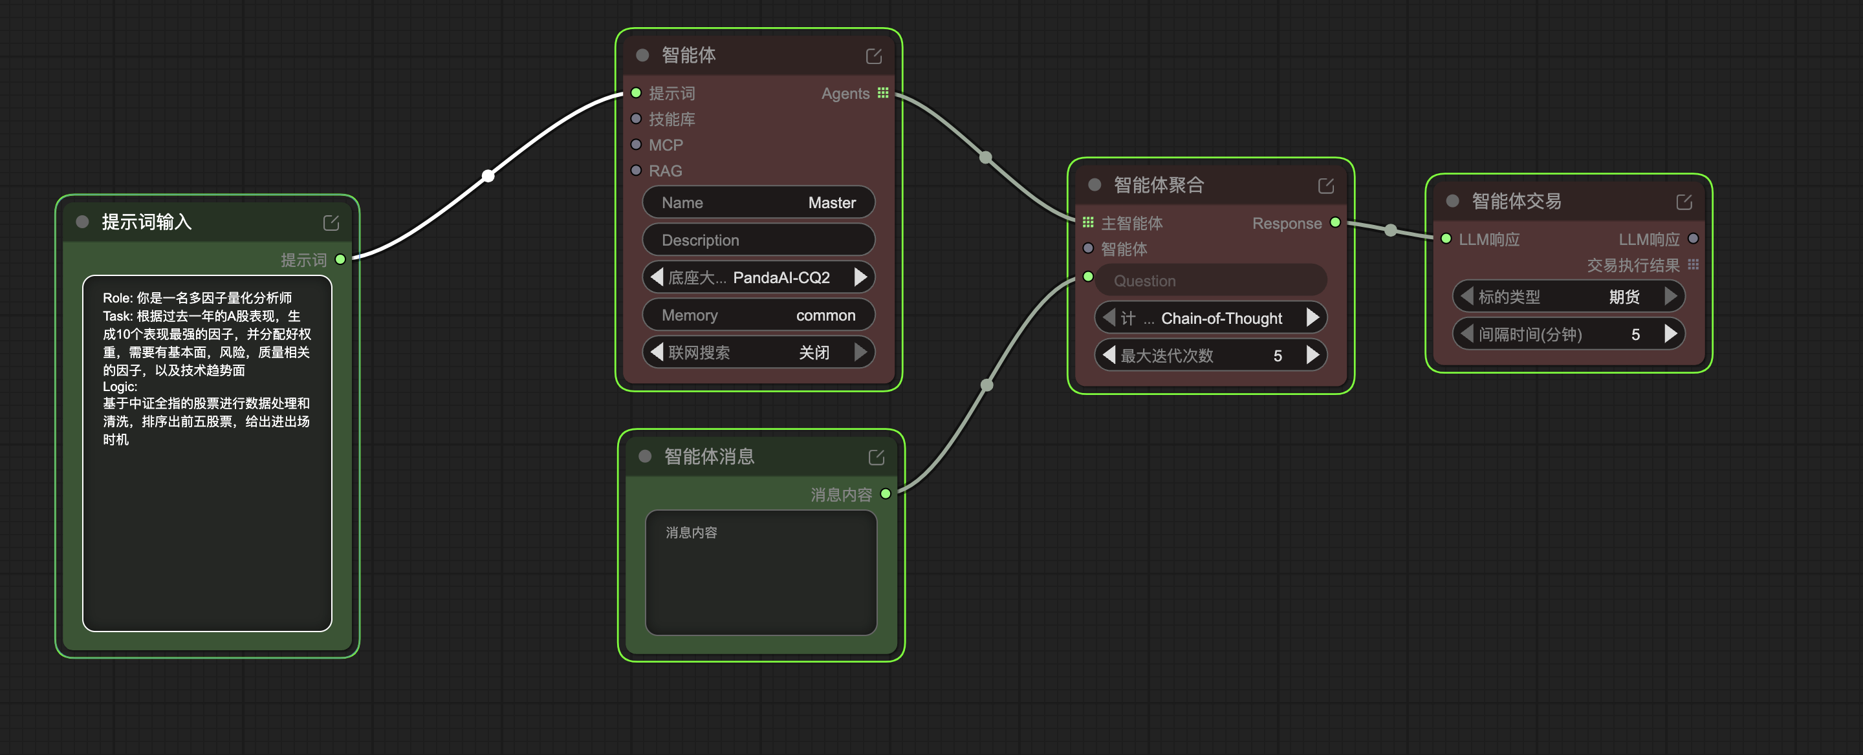Open edit icon on 智能体聚合 node
The image size is (1863, 755).
pyautogui.click(x=1325, y=186)
